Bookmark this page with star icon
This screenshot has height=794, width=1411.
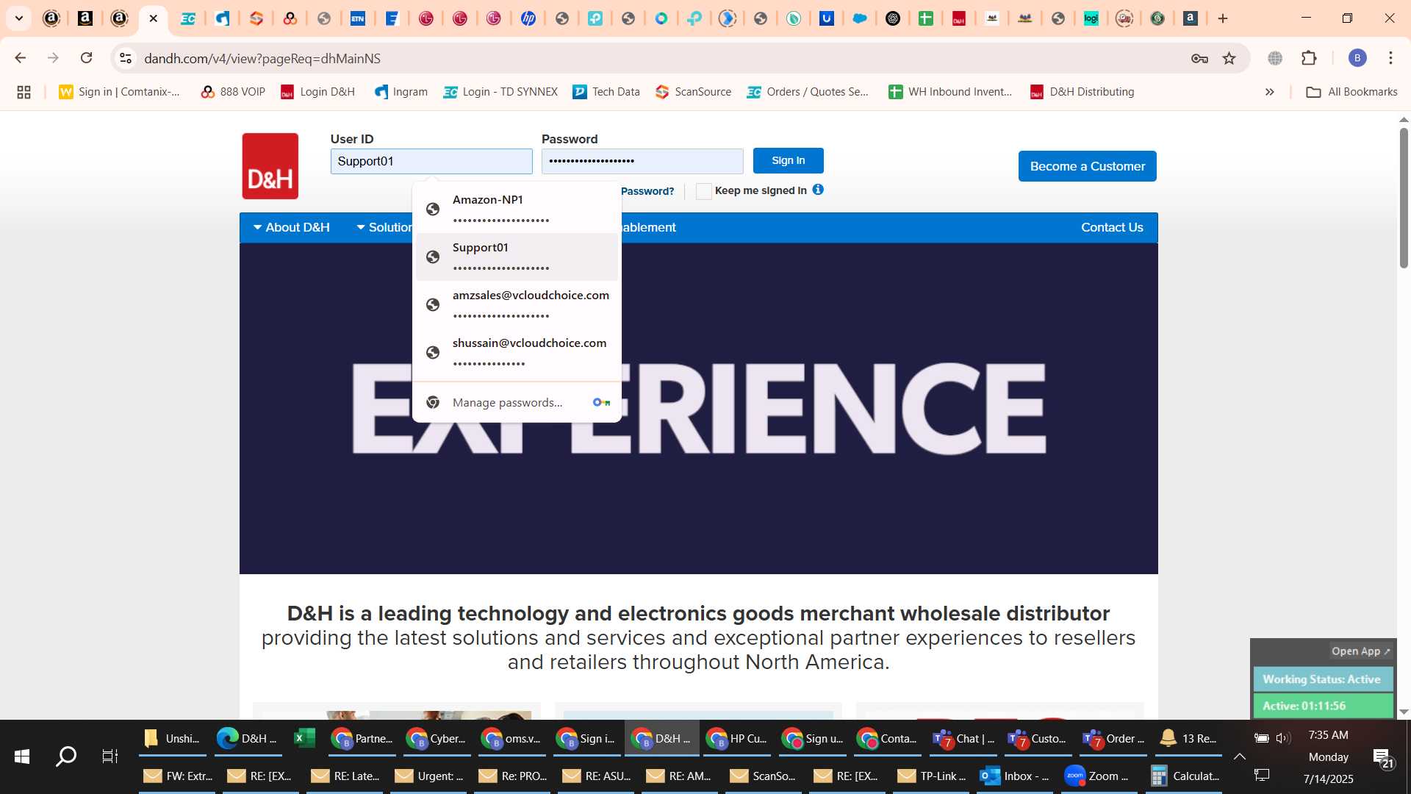[x=1229, y=58]
